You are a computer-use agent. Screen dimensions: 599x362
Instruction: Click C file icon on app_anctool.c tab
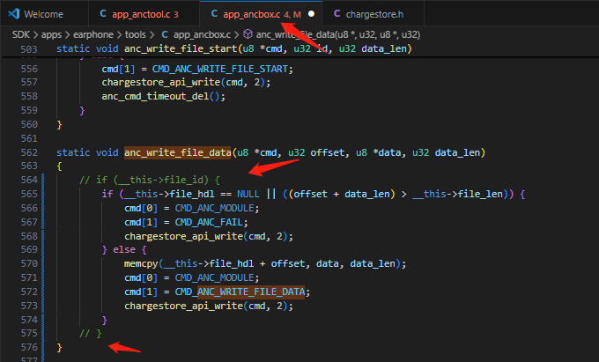103,14
